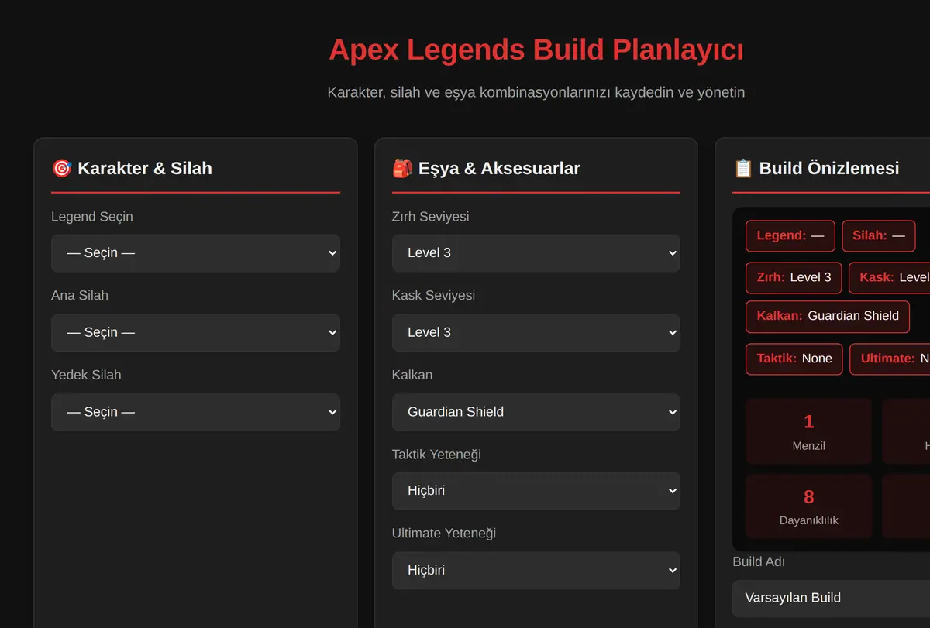Click the Ultimate tag in preview

pos(890,359)
